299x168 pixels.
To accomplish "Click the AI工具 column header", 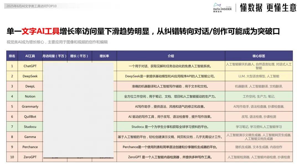I will point(30,56).
